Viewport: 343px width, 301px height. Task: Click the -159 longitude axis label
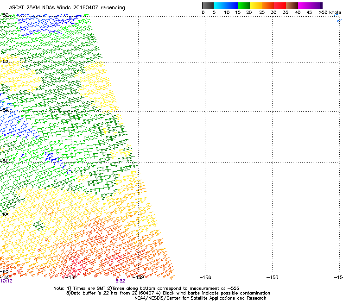tap(138, 277)
